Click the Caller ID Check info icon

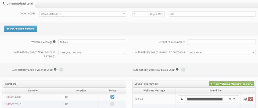pos(55,70)
